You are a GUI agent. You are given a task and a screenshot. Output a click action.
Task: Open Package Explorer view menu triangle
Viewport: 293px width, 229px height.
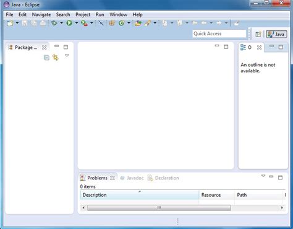(67, 56)
